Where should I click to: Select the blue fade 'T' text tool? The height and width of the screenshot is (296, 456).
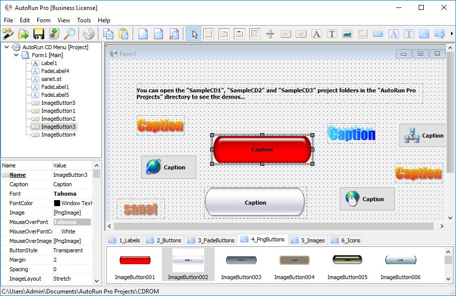pyautogui.click(x=409, y=34)
